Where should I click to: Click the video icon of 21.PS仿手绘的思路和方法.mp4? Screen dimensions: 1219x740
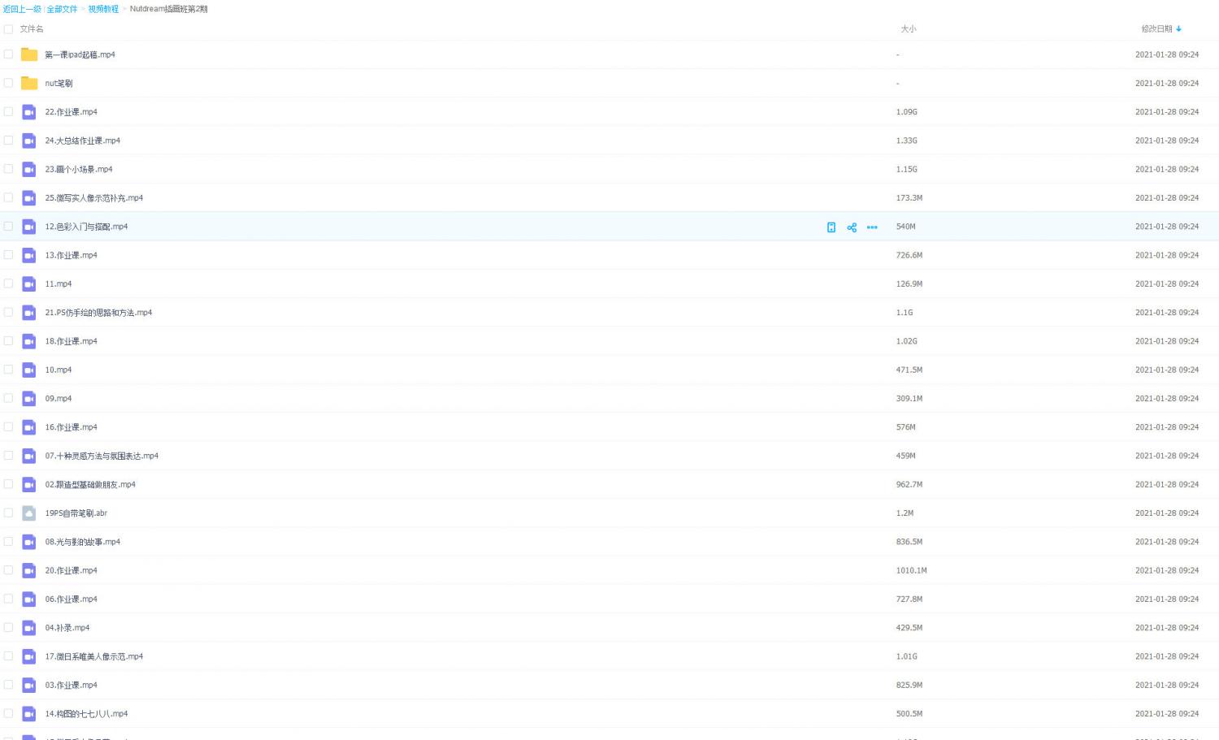[x=29, y=313]
